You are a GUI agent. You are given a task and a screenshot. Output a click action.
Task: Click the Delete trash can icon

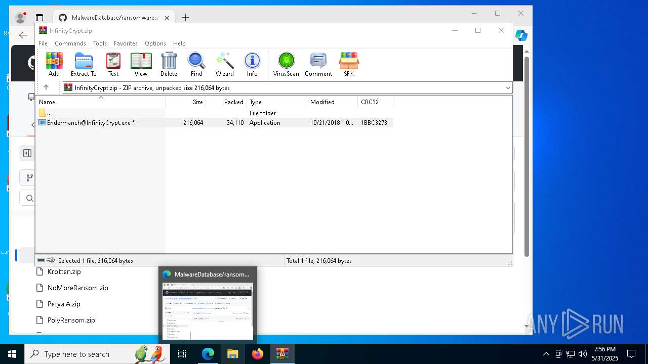[x=169, y=64]
